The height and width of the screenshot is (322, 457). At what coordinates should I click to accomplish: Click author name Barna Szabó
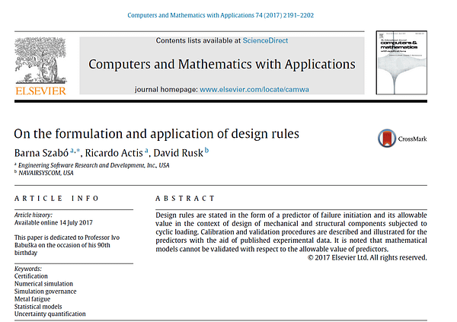coord(41,153)
